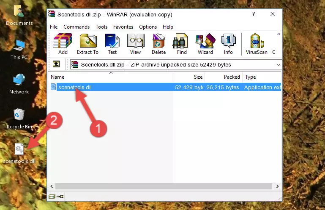Select the Network desktop icon

tap(19, 84)
